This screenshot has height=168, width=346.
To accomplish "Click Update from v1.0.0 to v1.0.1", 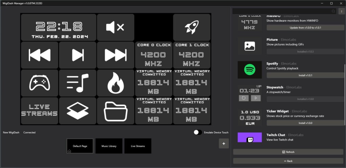I will pos(305,28).
